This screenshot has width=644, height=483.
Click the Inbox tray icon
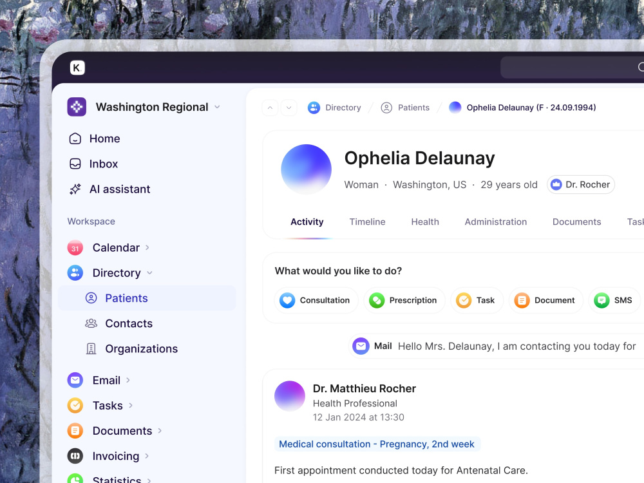pyautogui.click(x=75, y=164)
